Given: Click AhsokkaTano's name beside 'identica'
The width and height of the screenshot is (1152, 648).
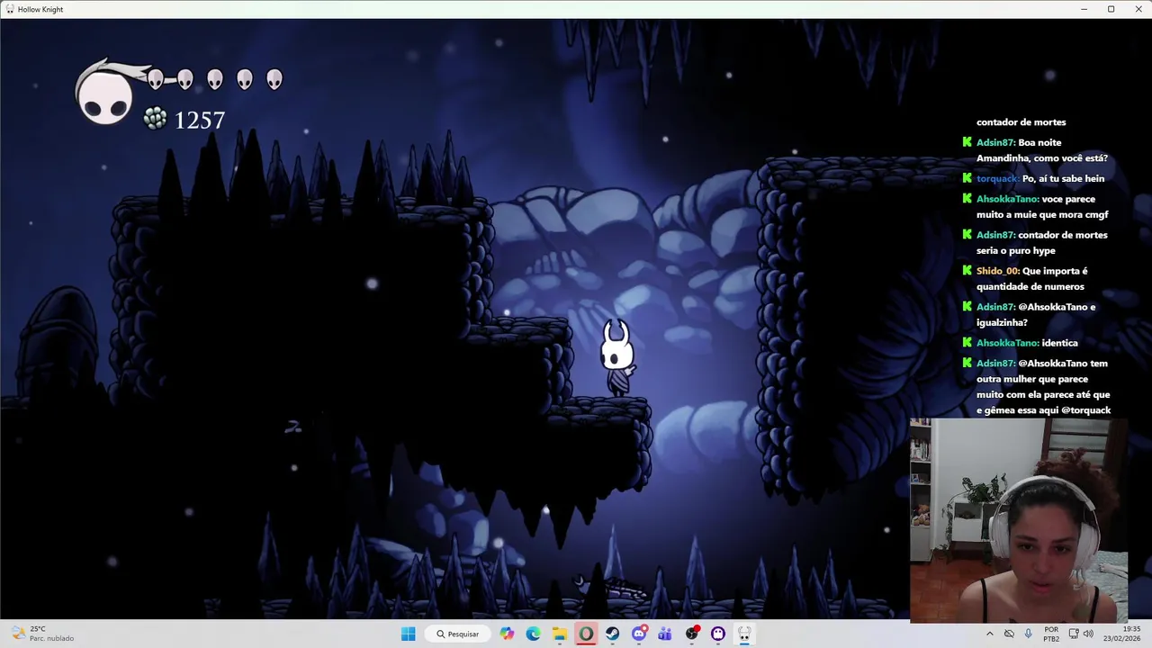Looking at the screenshot, I should pyautogui.click(x=1007, y=343).
